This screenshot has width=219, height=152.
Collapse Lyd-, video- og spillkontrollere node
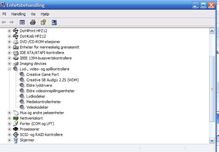[9, 69]
